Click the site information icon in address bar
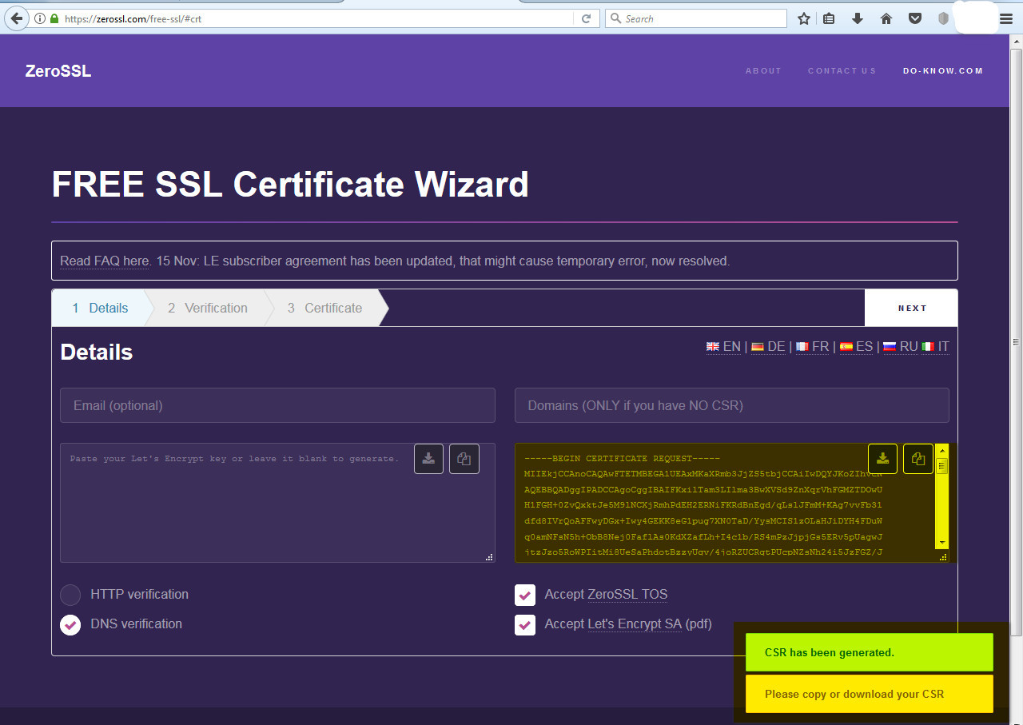The width and height of the screenshot is (1023, 725). [x=40, y=18]
